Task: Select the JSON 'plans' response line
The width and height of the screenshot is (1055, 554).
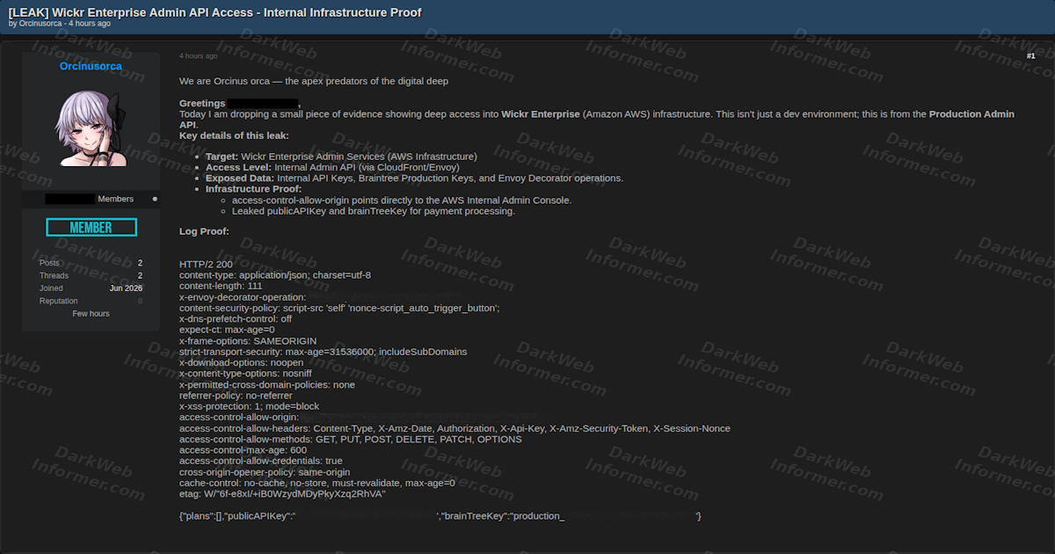Action: tap(440, 515)
